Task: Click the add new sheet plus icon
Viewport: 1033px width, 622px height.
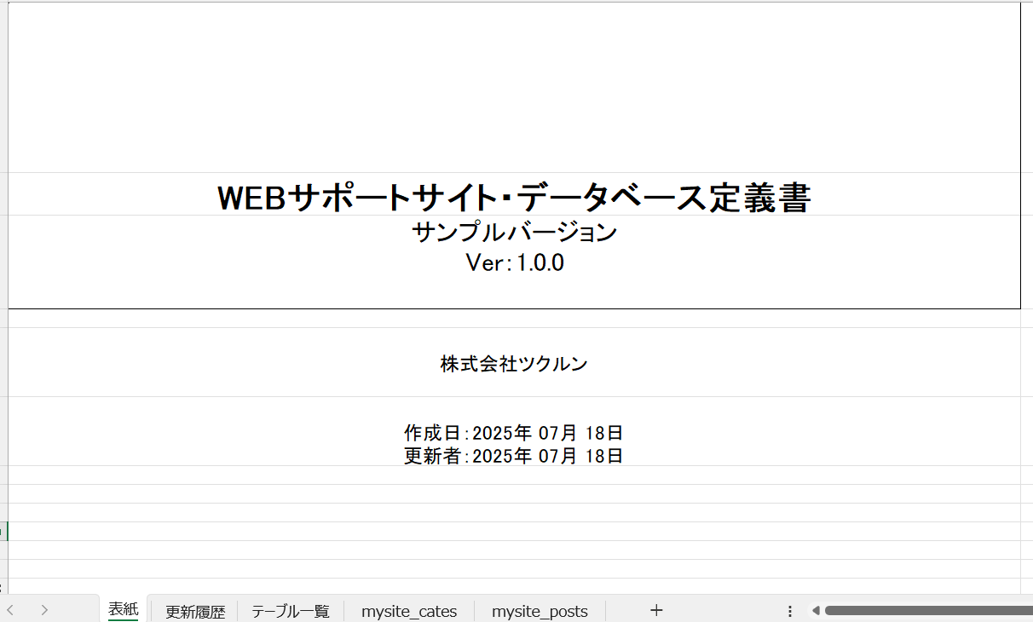Action: (655, 610)
